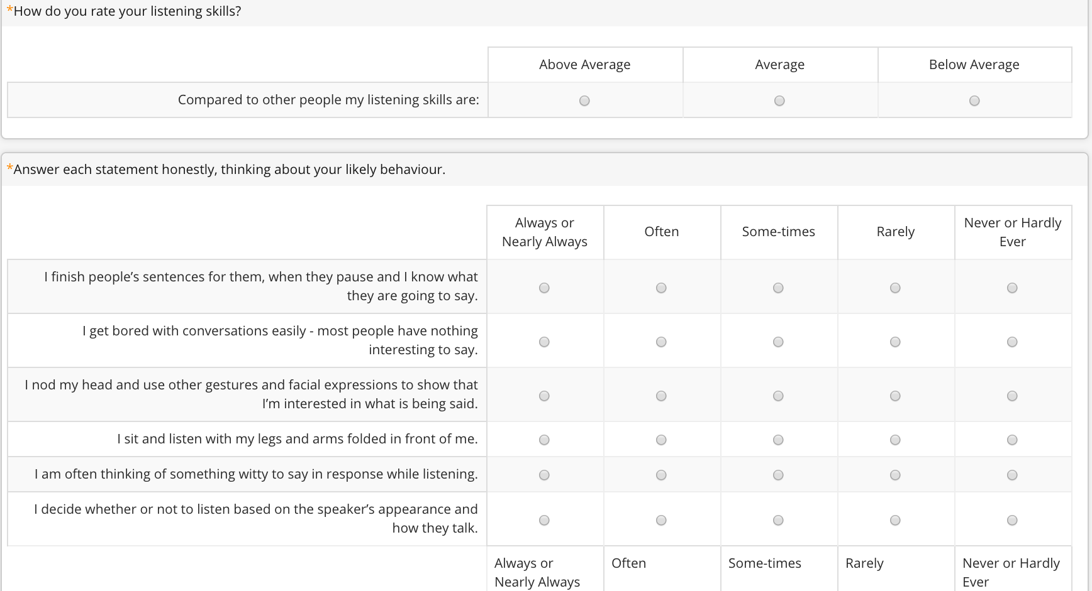Check Rarely for thinking of something witty

point(895,475)
